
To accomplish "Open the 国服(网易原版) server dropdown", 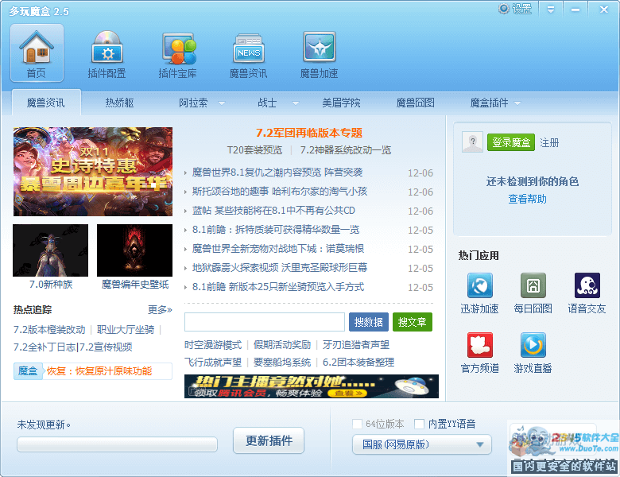I will tap(422, 444).
